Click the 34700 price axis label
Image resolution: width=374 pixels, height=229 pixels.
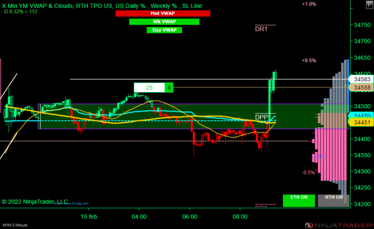[362, 41]
